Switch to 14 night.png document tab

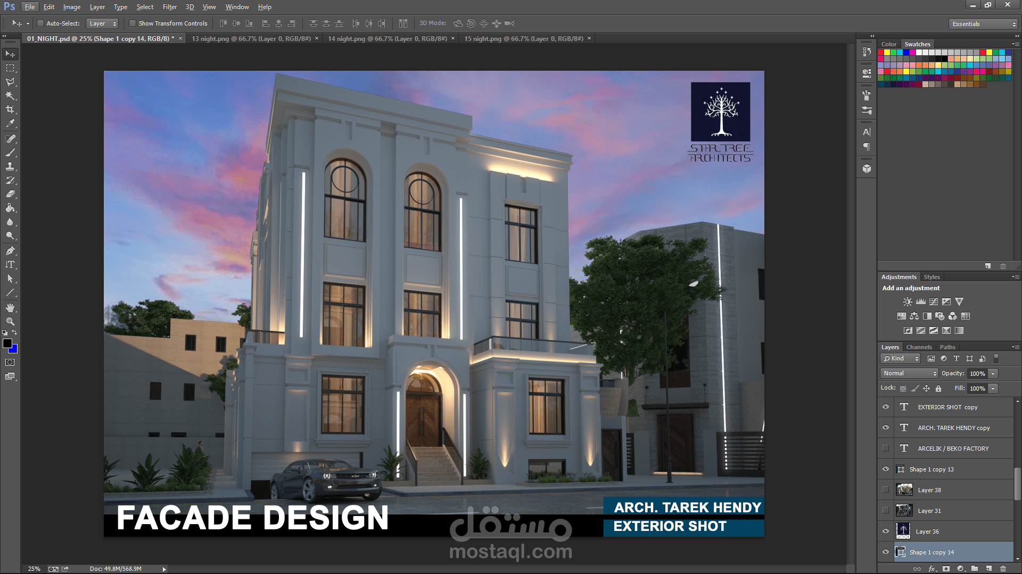click(387, 39)
